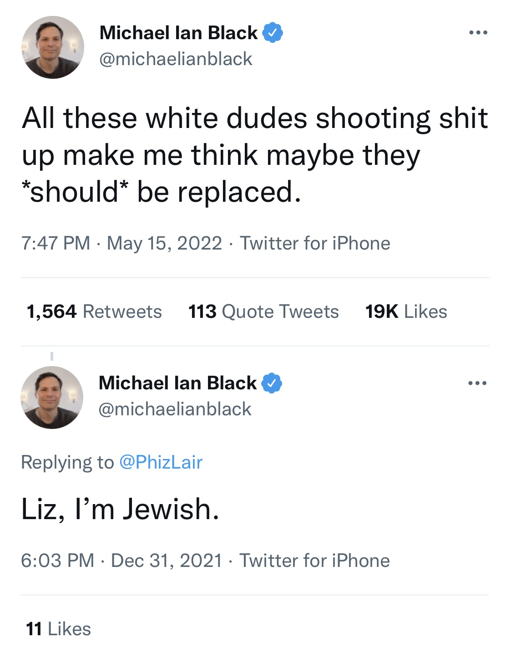Viewport: 511px width, 648px height.
Task: Open the top tweet's profile avatar
Action: (53, 47)
